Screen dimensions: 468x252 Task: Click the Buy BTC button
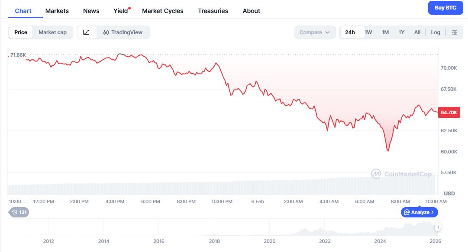coord(445,8)
